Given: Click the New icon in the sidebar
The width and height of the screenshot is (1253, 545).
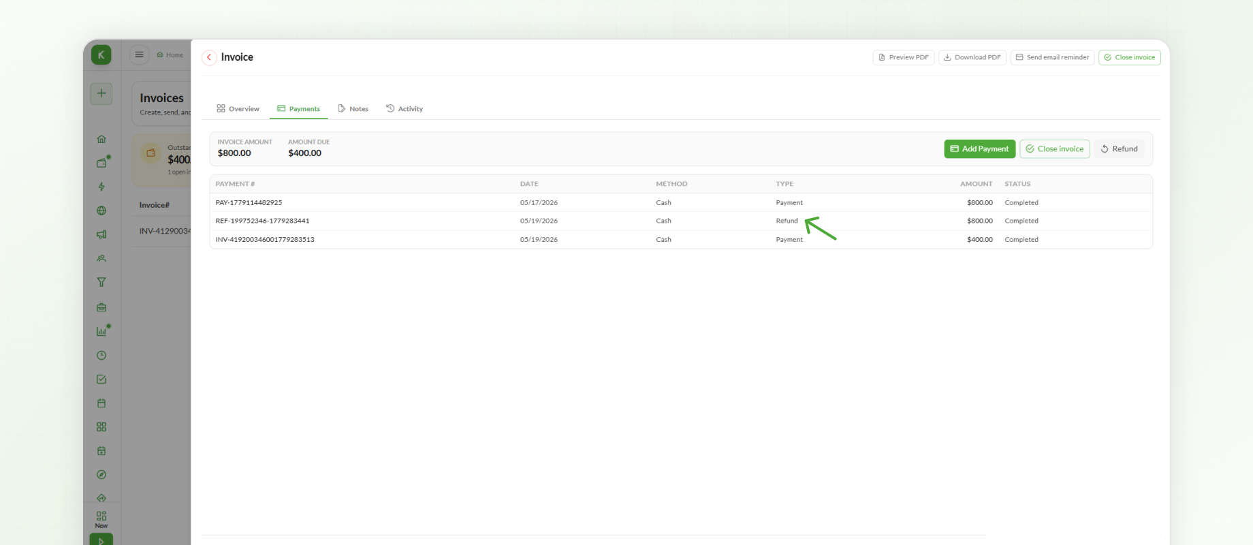Looking at the screenshot, I should [x=101, y=519].
